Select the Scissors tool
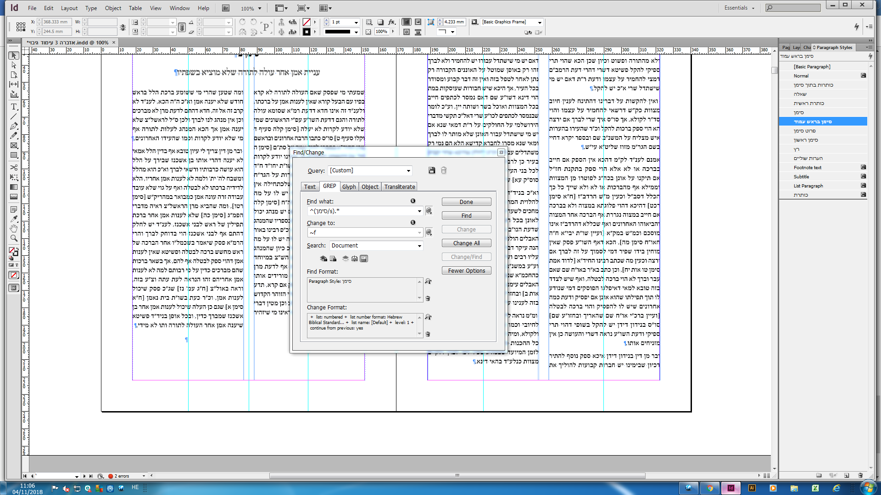 (14, 167)
